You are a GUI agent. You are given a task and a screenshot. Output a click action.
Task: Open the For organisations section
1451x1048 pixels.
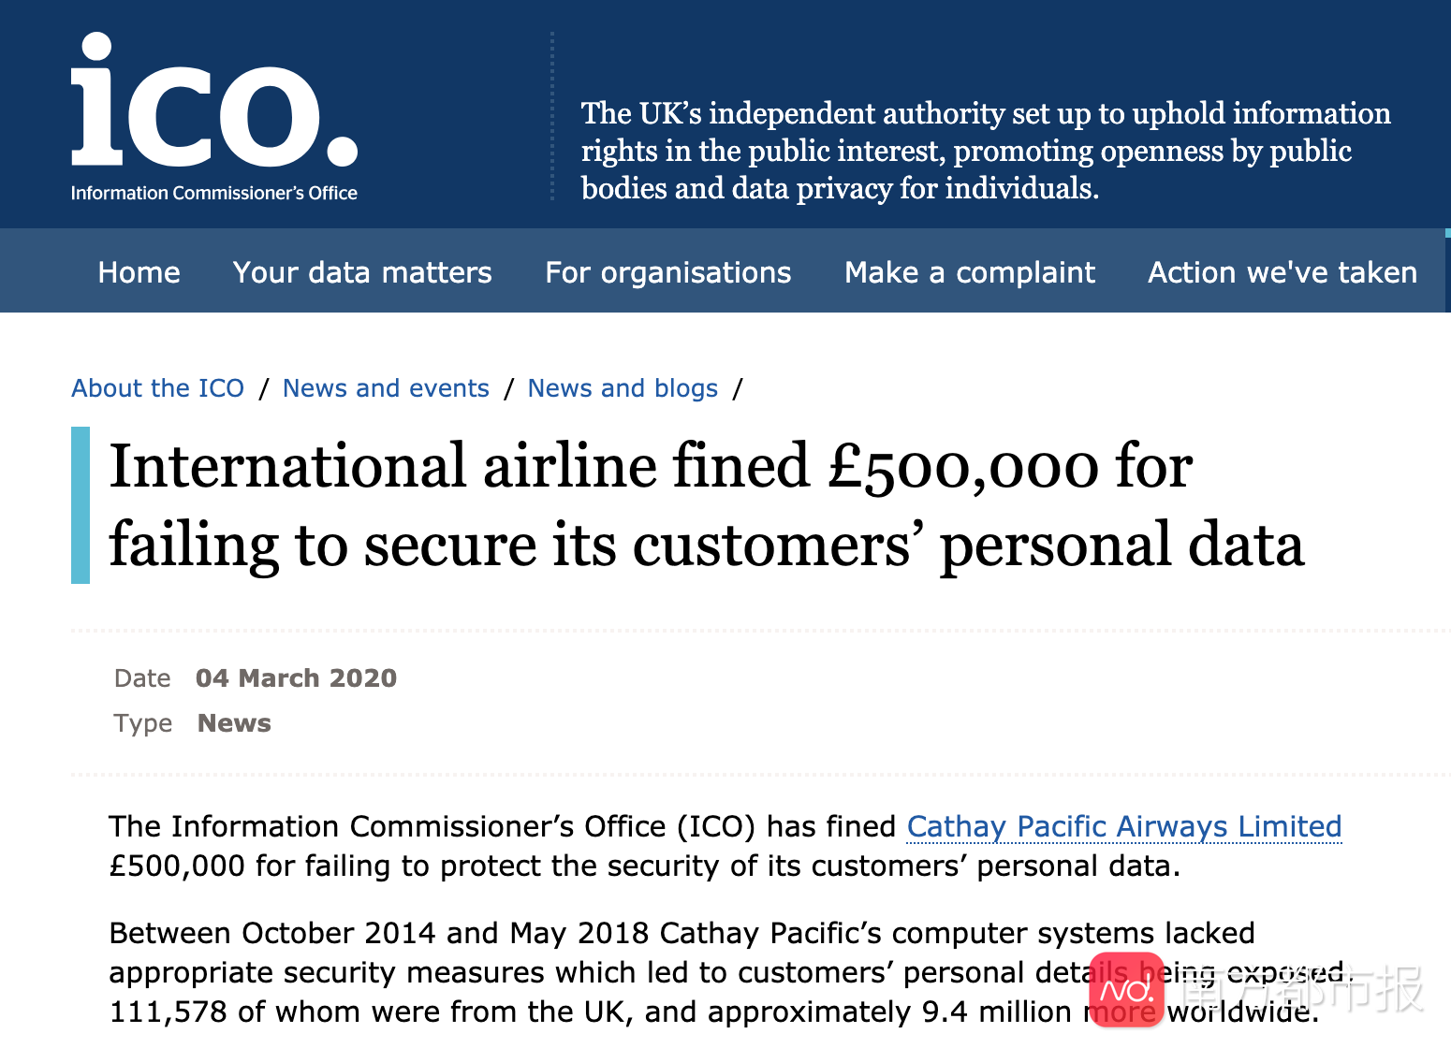tap(667, 272)
